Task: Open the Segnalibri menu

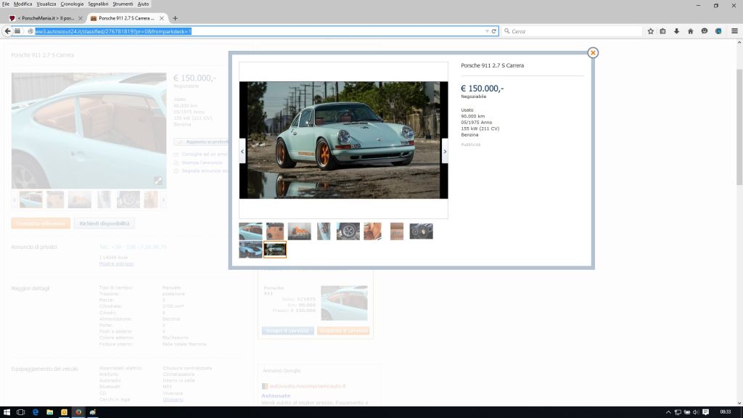Action: coord(98,4)
